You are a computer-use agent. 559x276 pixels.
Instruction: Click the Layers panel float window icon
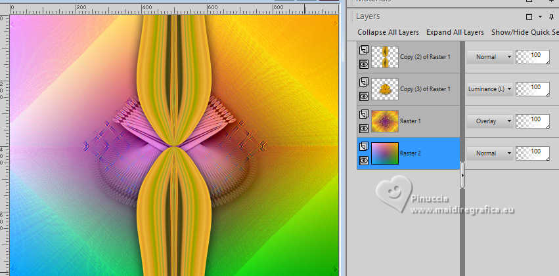(529, 16)
